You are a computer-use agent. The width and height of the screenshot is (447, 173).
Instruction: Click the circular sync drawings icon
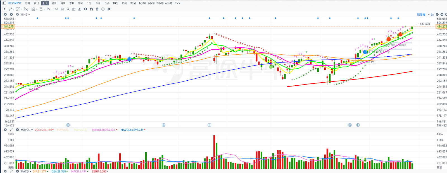(103, 9)
